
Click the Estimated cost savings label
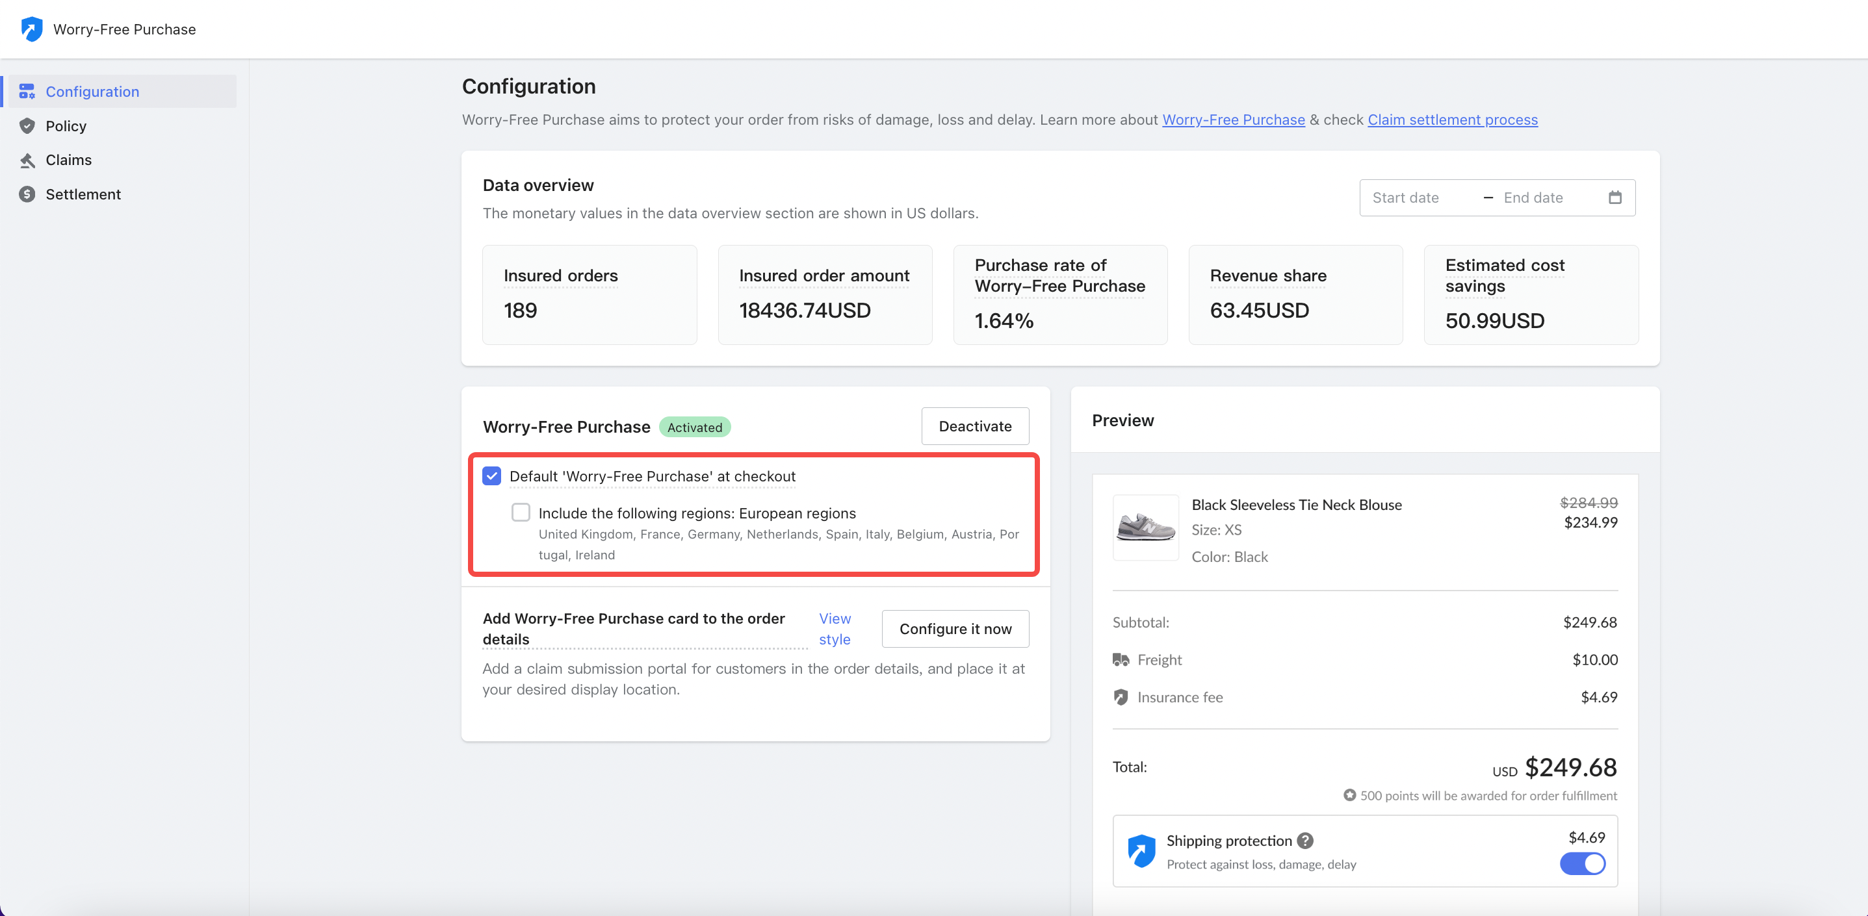(x=1505, y=275)
